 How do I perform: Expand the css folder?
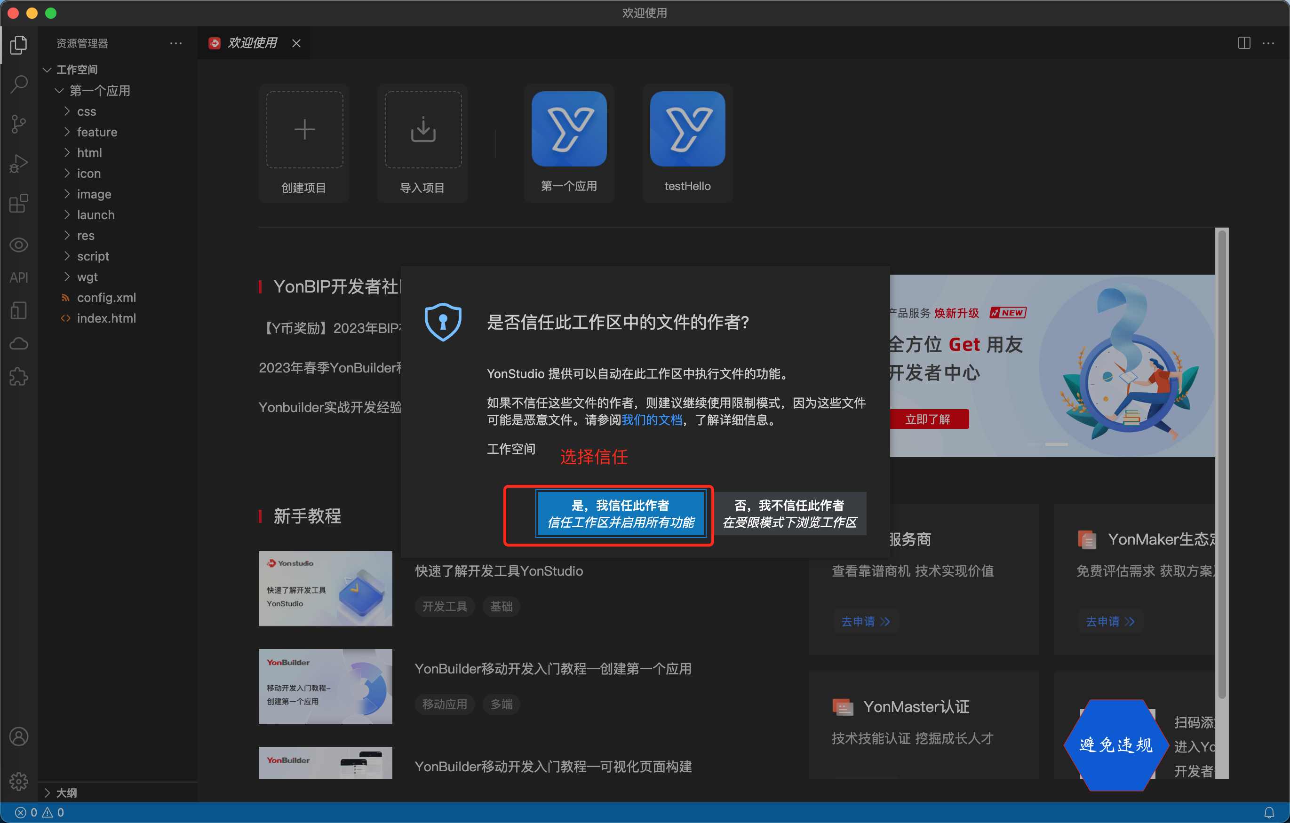pyautogui.click(x=86, y=111)
